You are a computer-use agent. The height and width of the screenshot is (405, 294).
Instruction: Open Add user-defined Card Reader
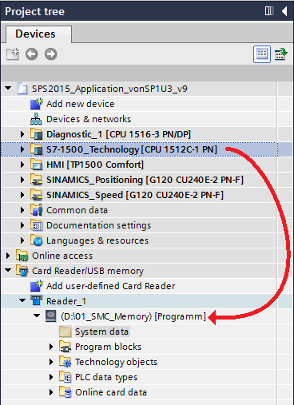click(111, 286)
